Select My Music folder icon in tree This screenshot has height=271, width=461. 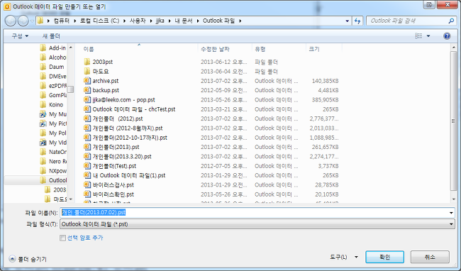point(43,114)
